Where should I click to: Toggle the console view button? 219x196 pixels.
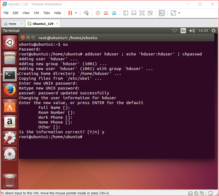(x=162, y=13)
